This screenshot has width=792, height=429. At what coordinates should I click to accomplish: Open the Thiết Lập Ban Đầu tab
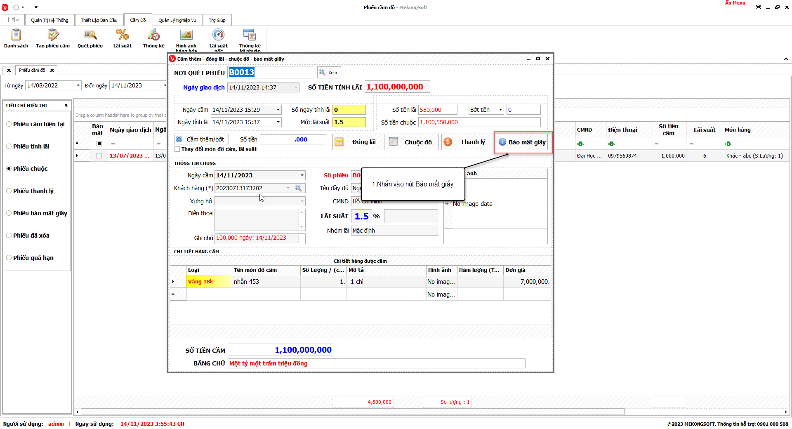(99, 20)
